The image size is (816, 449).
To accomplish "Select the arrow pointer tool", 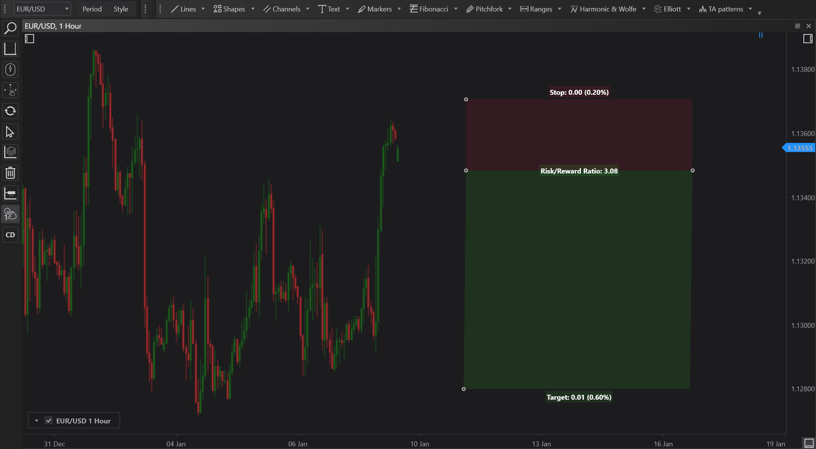I will (10, 132).
